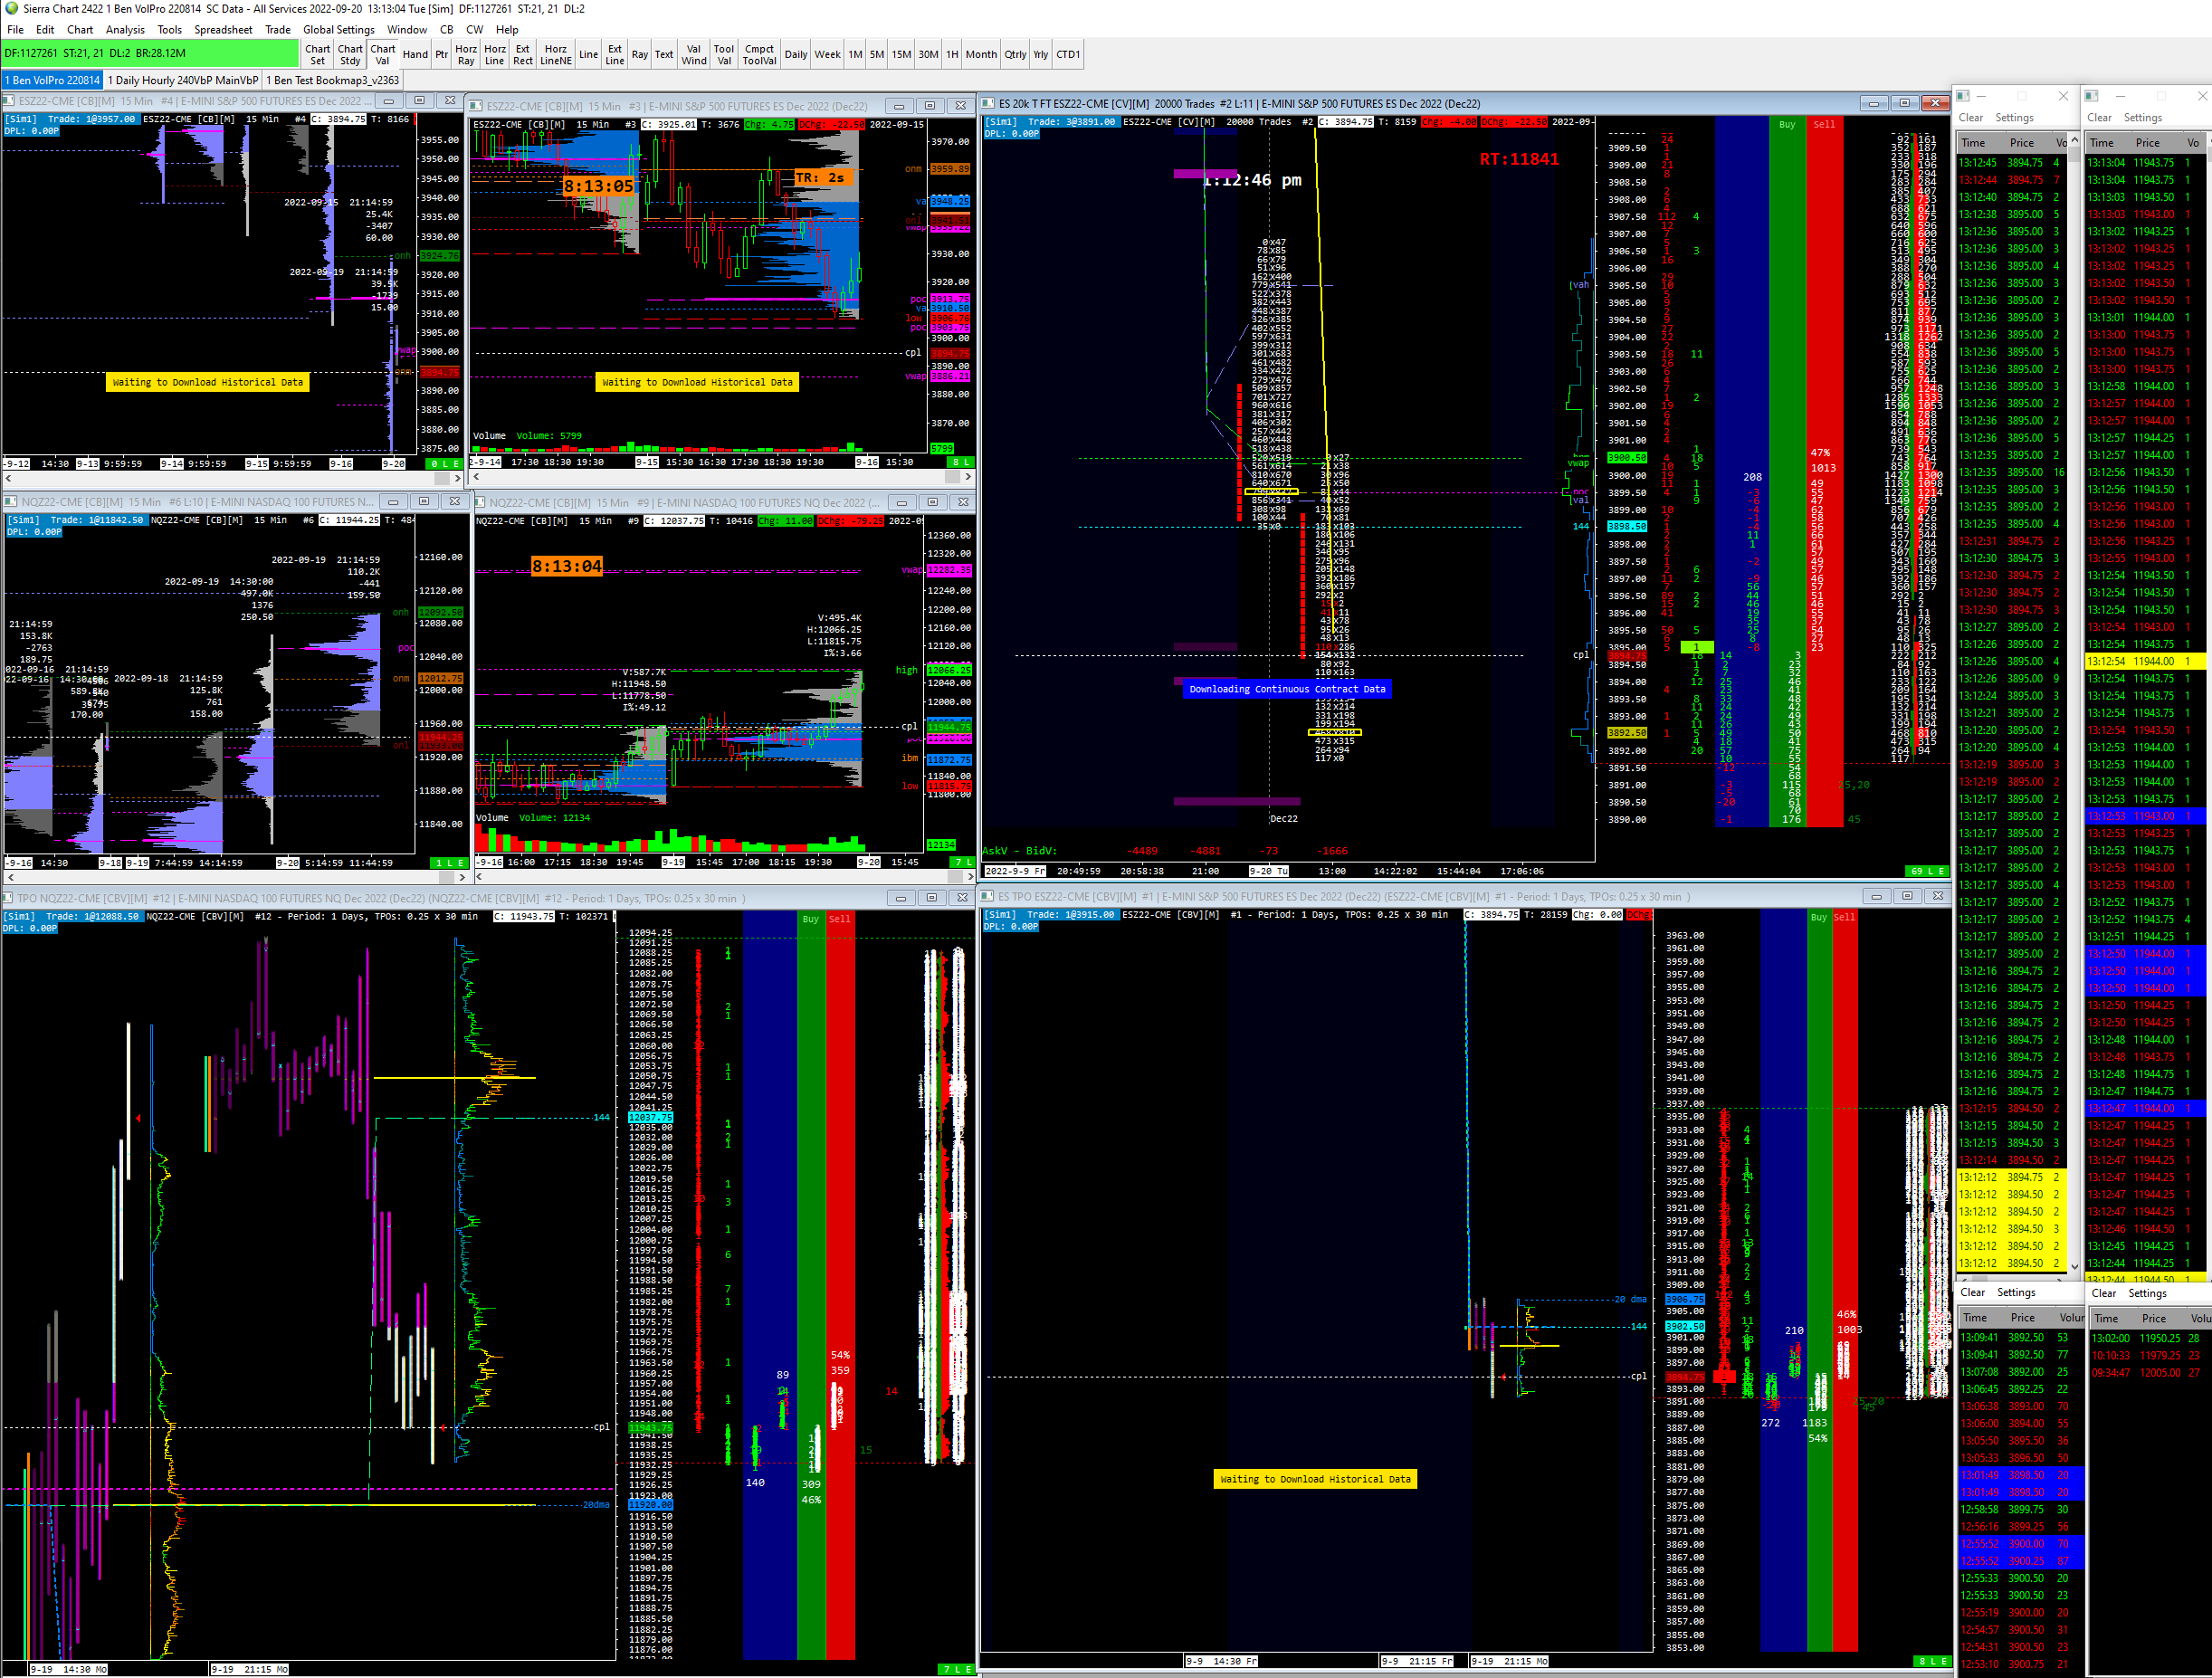2212x1678 pixels.
Task: Choose the Text drawing tool
Action: click(664, 55)
